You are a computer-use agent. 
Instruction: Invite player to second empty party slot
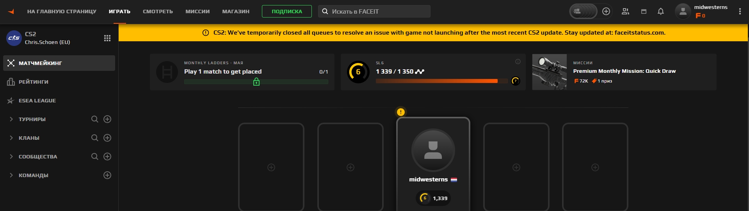click(350, 167)
